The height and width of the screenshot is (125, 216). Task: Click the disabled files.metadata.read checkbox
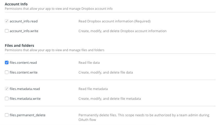(x=7, y=89)
